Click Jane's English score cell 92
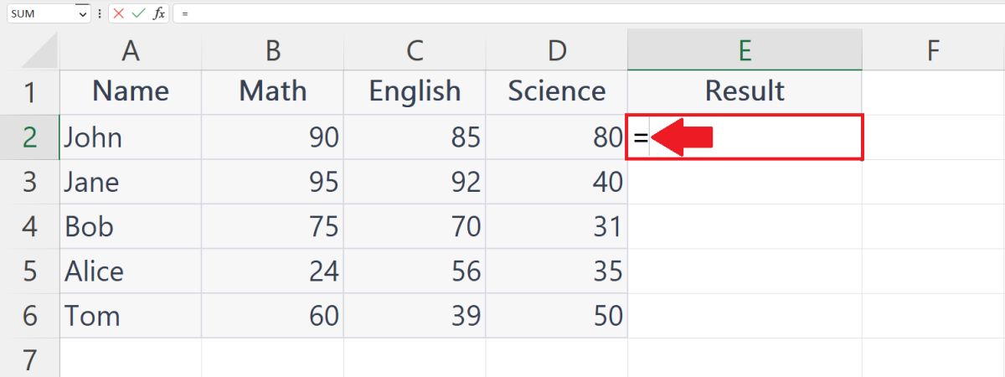Screen dimensions: 1005x377 415,182
